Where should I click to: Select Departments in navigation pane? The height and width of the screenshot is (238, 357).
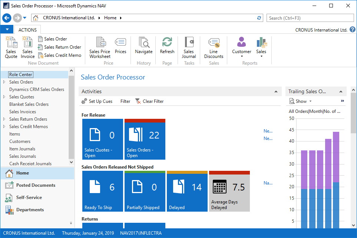click(30, 210)
